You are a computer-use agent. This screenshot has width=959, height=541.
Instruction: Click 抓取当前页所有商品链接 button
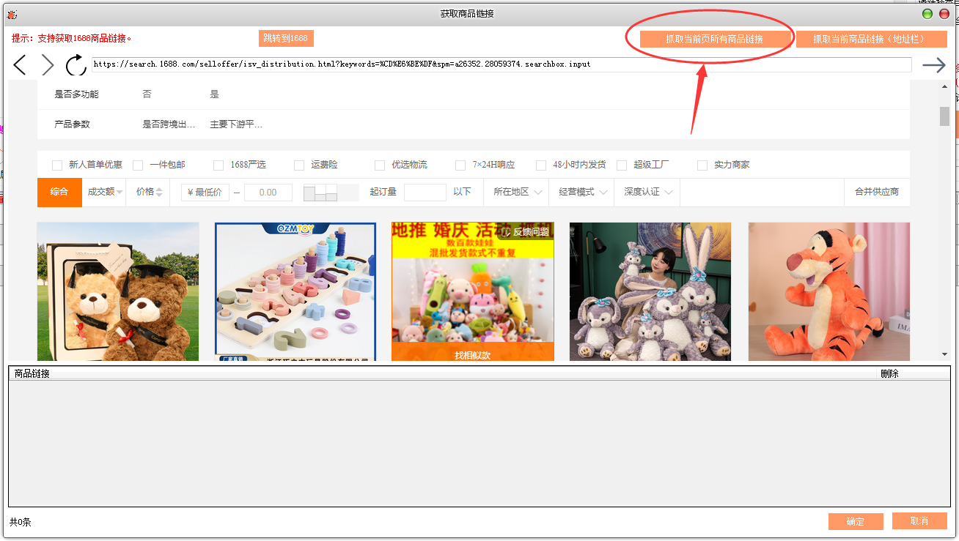click(x=714, y=39)
